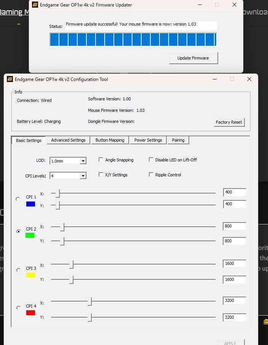Click the CPI 1 Y slider handle
The image size is (268, 345).
pos(57,205)
